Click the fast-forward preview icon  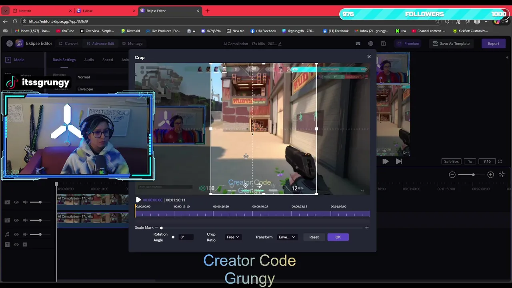click(385, 162)
